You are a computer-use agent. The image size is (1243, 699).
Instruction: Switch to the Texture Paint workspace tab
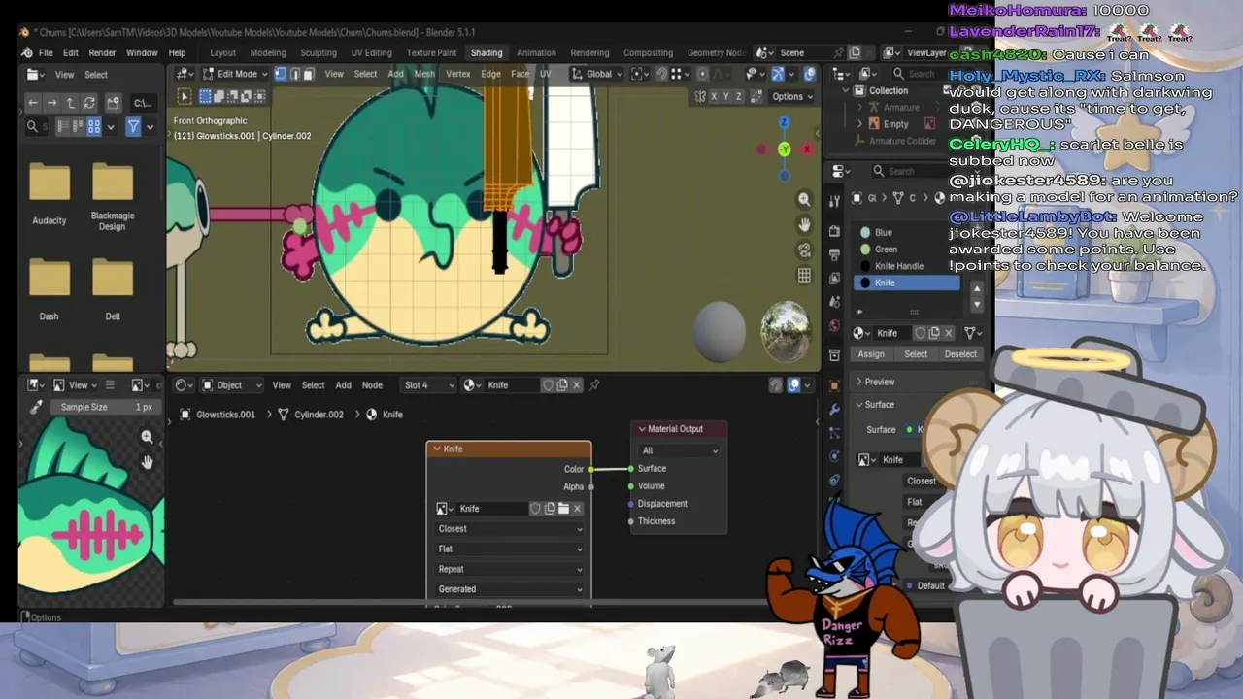coord(431,52)
